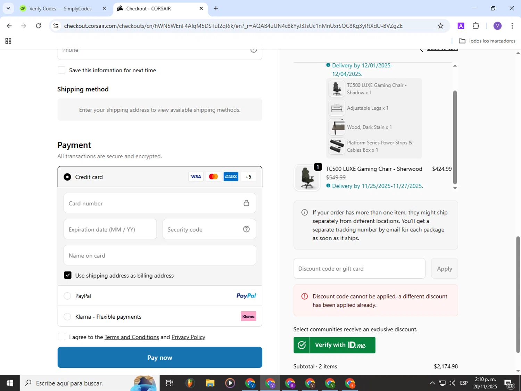521x391 pixels.
Task: Uncheck Use shipping address as billing address
Action: point(68,275)
